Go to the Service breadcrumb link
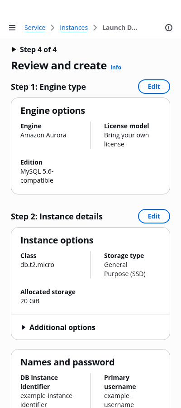181x408 pixels. pos(35,28)
